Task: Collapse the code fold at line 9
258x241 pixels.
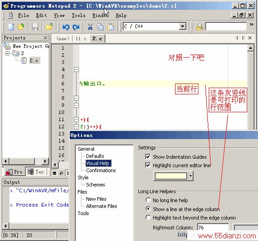Action: [x=76, y=106]
